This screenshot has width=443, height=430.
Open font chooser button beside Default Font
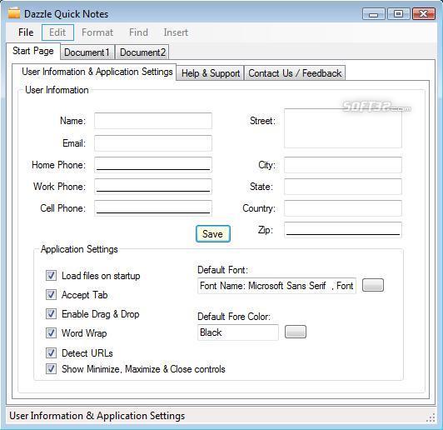(x=373, y=285)
